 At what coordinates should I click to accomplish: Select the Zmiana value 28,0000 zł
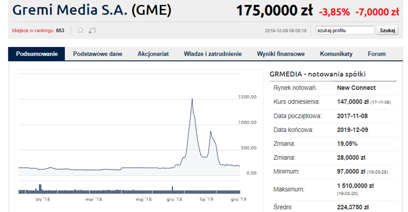[351, 158]
